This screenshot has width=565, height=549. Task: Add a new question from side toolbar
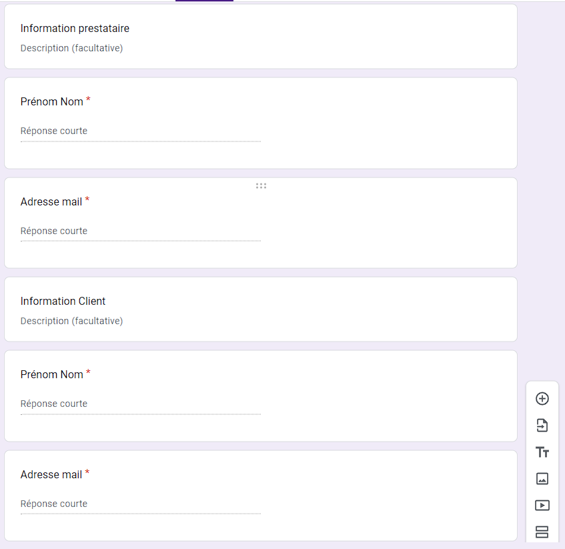[x=542, y=399]
